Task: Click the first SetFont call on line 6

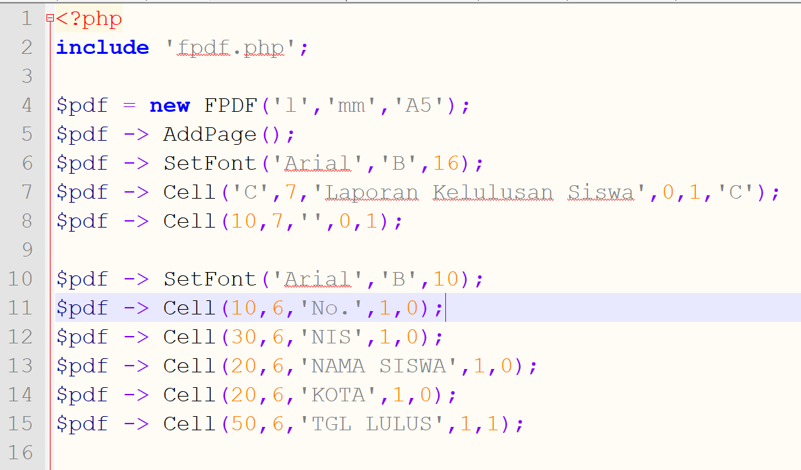Action: point(210,163)
